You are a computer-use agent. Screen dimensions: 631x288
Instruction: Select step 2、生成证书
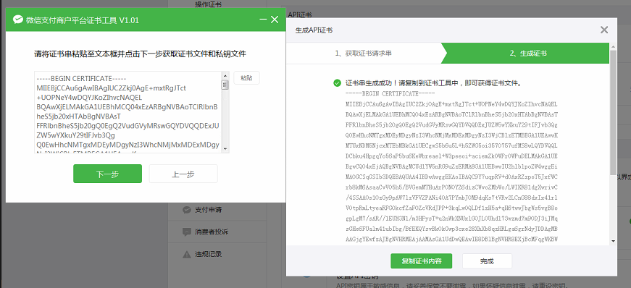tap(529, 53)
